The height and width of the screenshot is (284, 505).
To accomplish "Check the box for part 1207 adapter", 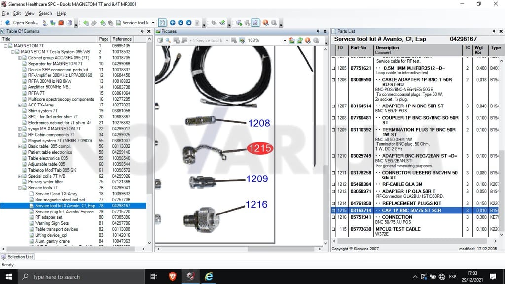I will coord(333,106).
